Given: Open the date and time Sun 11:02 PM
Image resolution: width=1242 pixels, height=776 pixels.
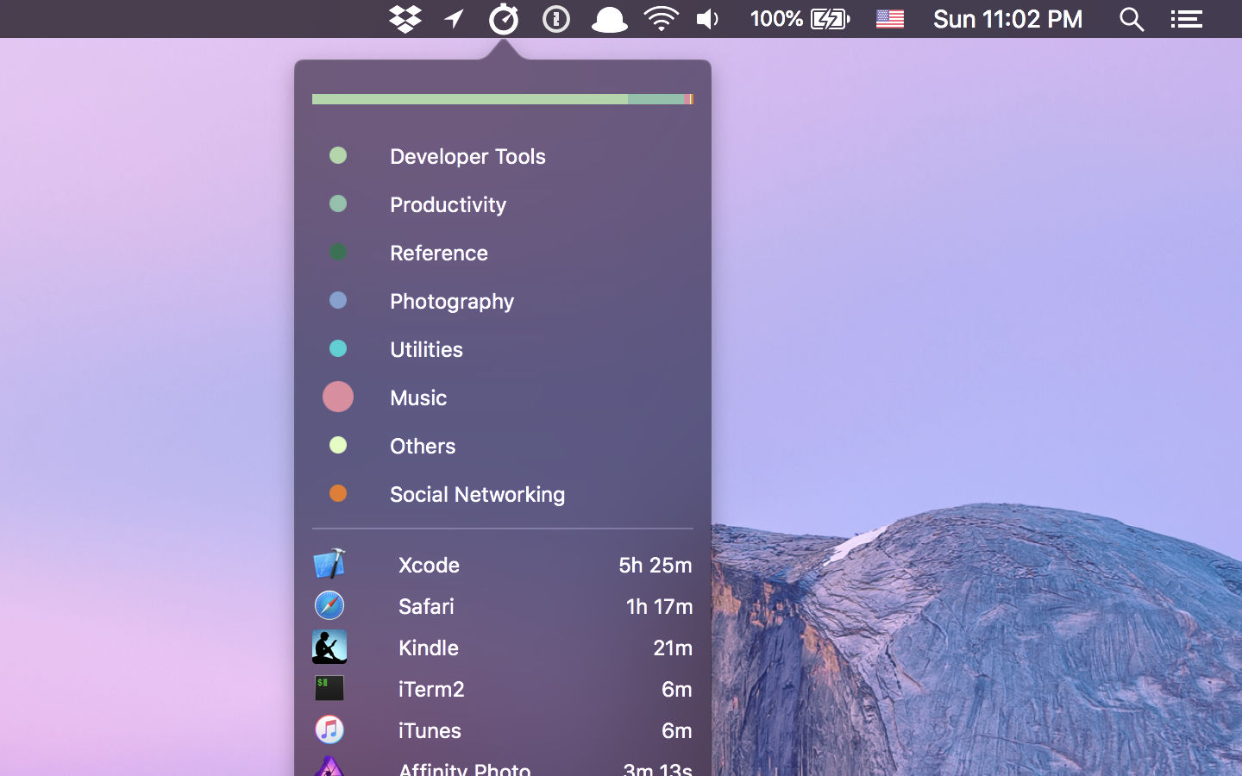Looking at the screenshot, I should click(x=1007, y=19).
